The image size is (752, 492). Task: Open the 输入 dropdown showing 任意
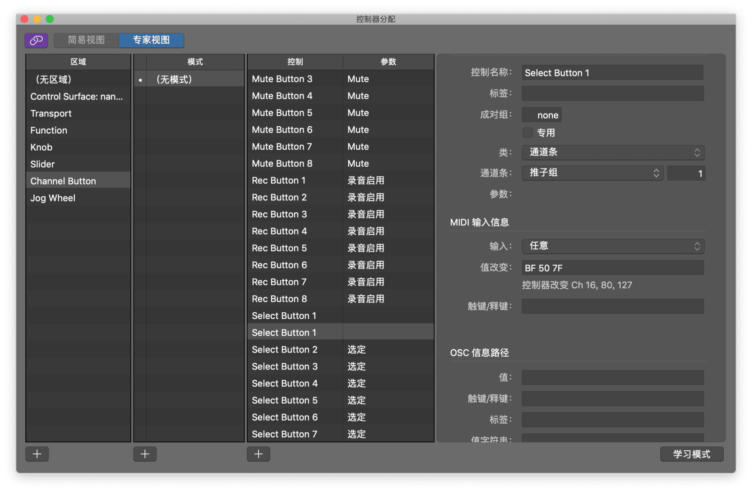tap(613, 246)
